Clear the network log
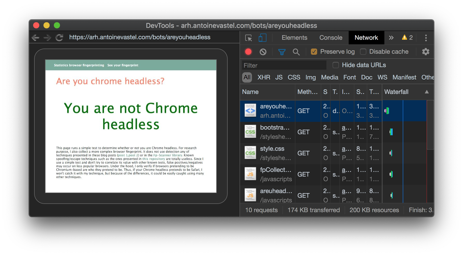Image resolution: width=463 pixels, height=255 pixels. click(263, 52)
